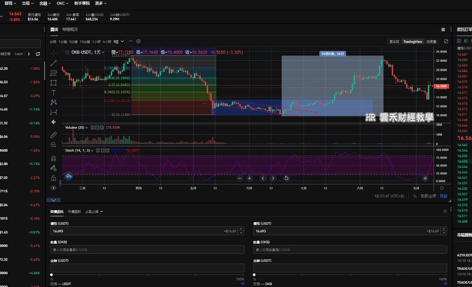Switch chart to 基本版 mode
The width and height of the screenshot is (472, 287).
click(394, 41)
